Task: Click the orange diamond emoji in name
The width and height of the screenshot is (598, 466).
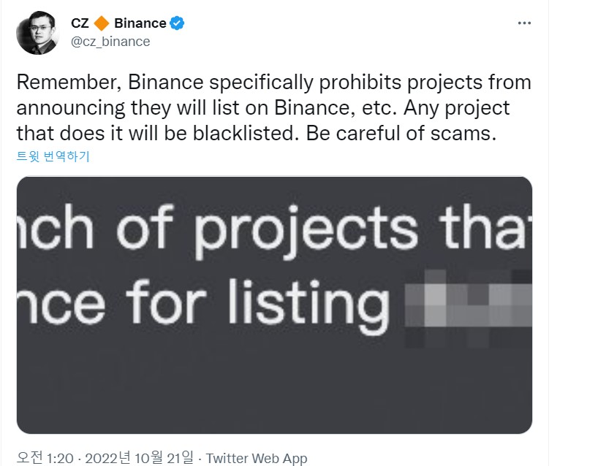Action: tap(102, 23)
